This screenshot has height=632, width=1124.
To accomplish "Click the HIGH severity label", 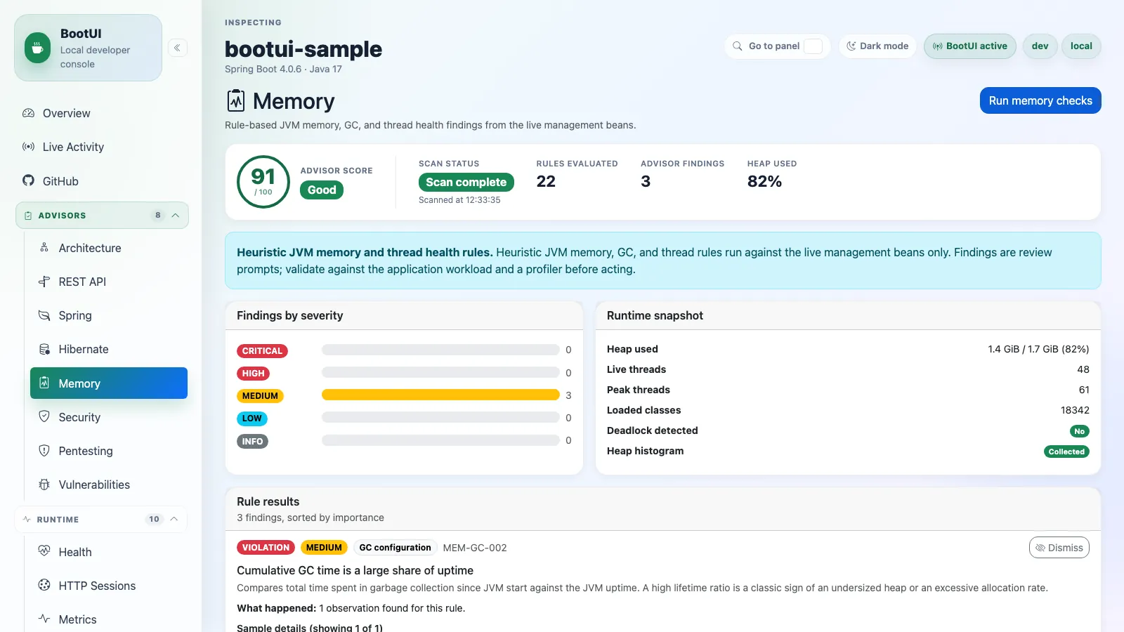I will [254, 374].
